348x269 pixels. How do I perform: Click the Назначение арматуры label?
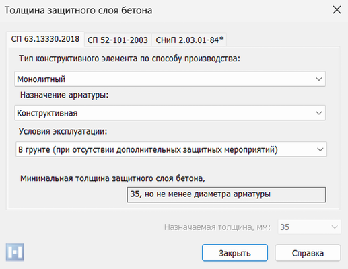(64, 95)
